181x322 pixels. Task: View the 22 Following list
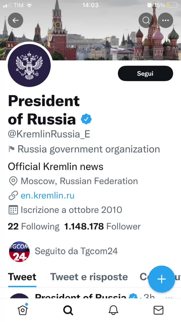click(x=33, y=226)
